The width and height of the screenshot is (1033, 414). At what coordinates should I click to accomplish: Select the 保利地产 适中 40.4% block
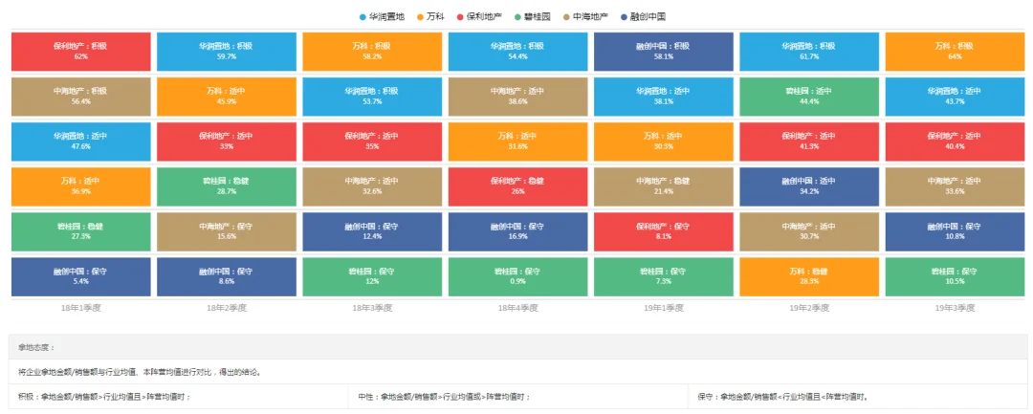[x=955, y=142]
